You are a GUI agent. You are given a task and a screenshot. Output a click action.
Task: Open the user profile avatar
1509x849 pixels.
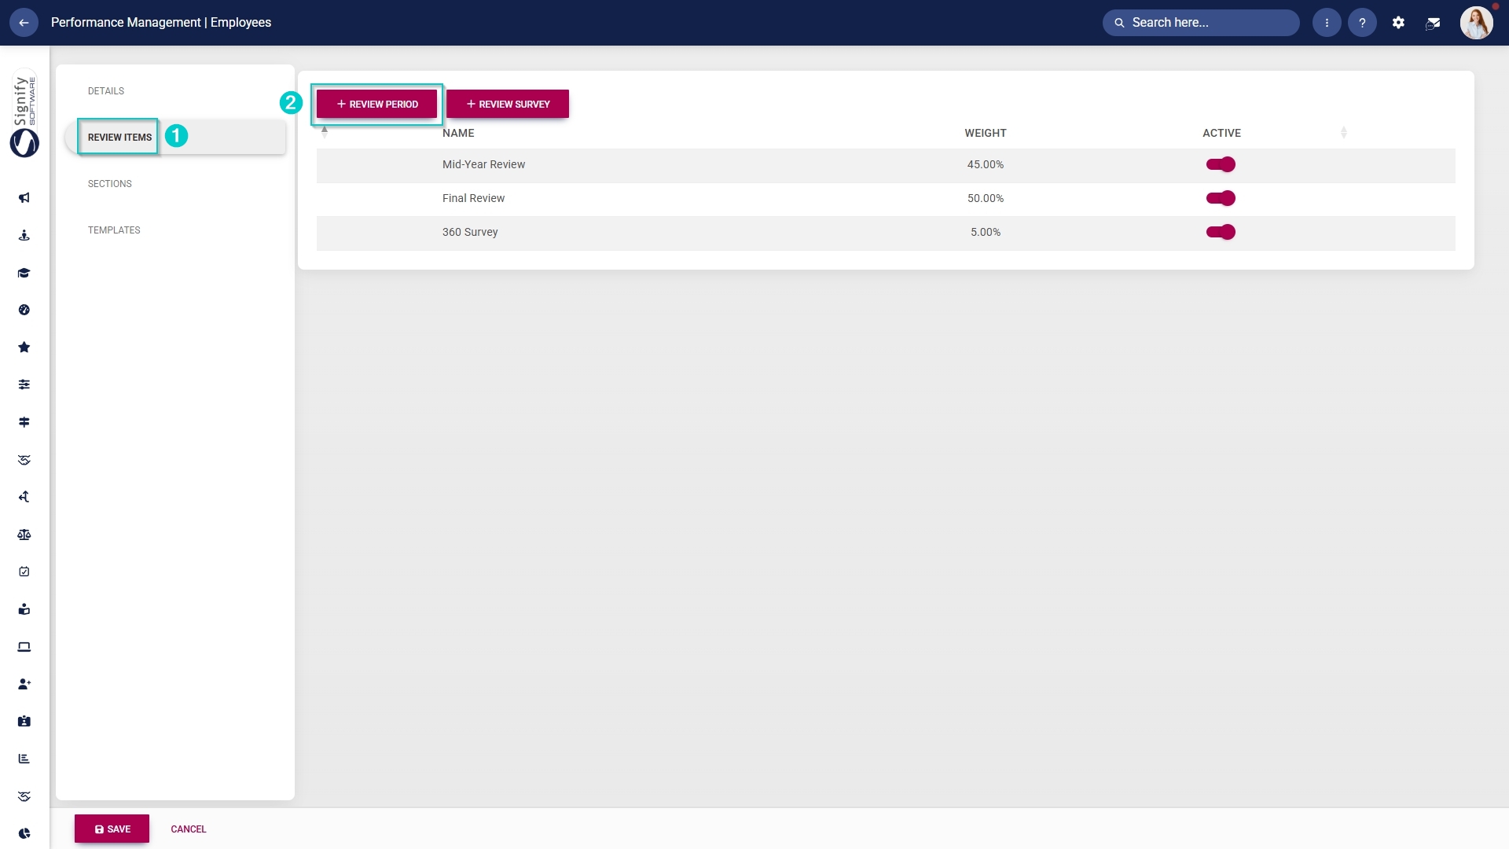point(1477,23)
